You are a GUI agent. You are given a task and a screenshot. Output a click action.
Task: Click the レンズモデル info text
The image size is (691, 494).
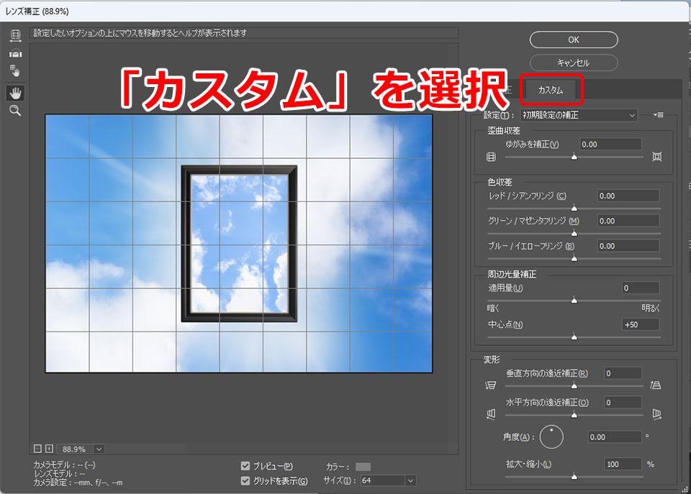click(59, 474)
